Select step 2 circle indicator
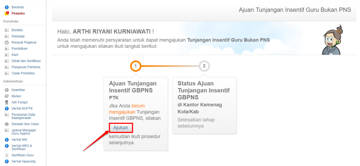 [x=204, y=66]
